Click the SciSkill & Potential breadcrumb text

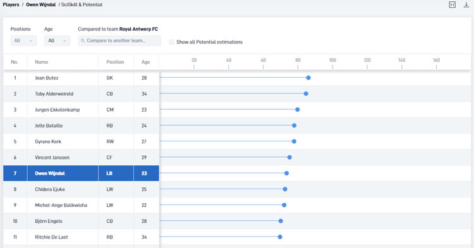pyautogui.click(x=82, y=4)
